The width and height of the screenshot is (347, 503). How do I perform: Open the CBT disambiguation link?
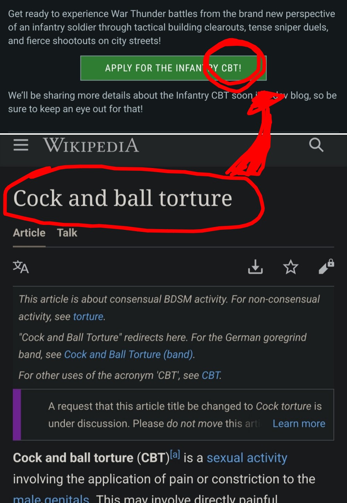(x=211, y=375)
